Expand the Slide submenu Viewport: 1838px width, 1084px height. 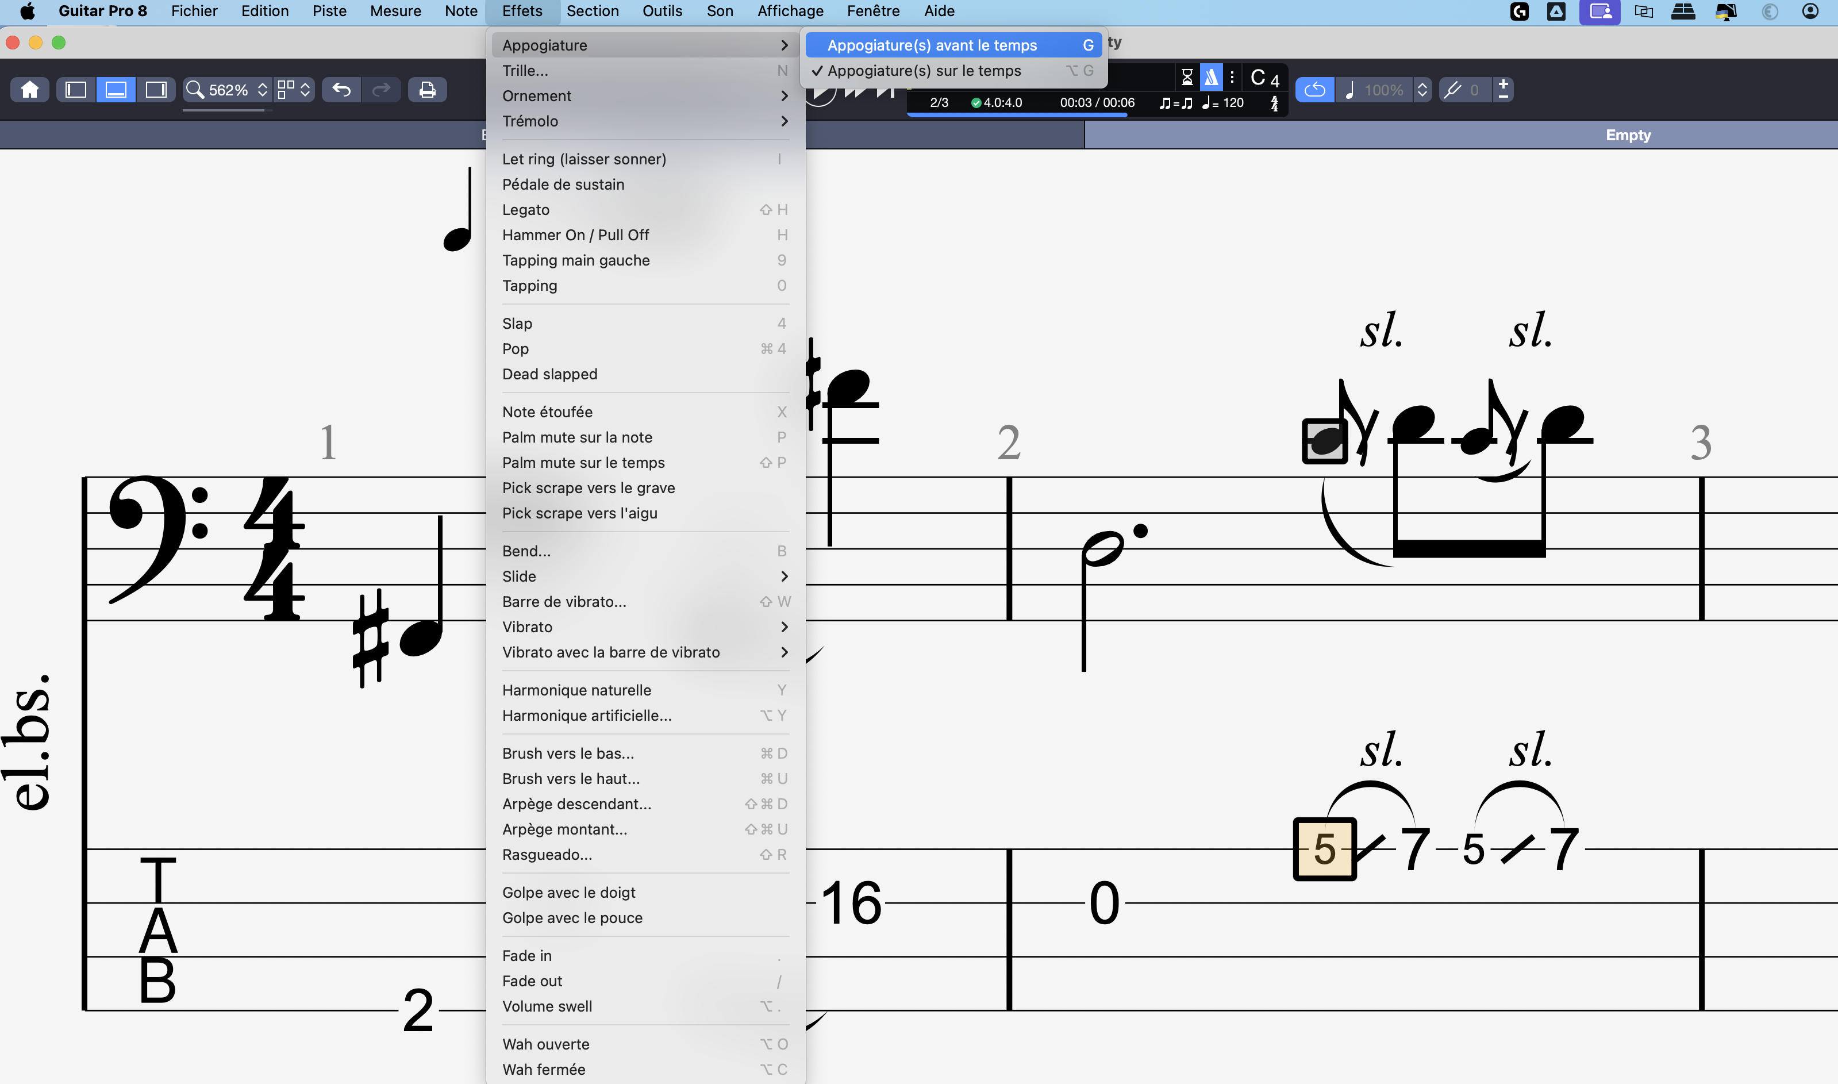pos(645,576)
